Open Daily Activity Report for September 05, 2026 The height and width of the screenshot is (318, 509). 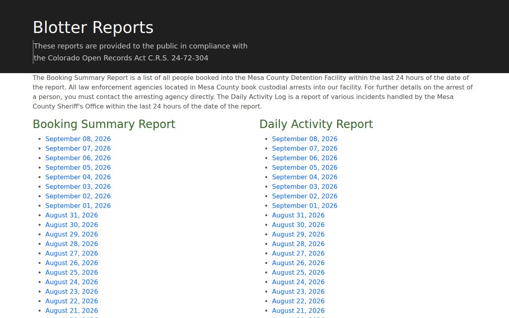coord(305,167)
